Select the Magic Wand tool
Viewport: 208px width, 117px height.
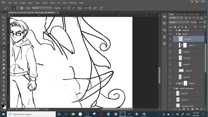click(x=4, y=30)
